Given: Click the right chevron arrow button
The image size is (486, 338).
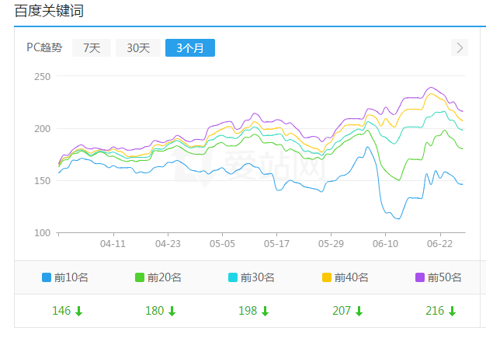Looking at the screenshot, I should click(460, 47).
